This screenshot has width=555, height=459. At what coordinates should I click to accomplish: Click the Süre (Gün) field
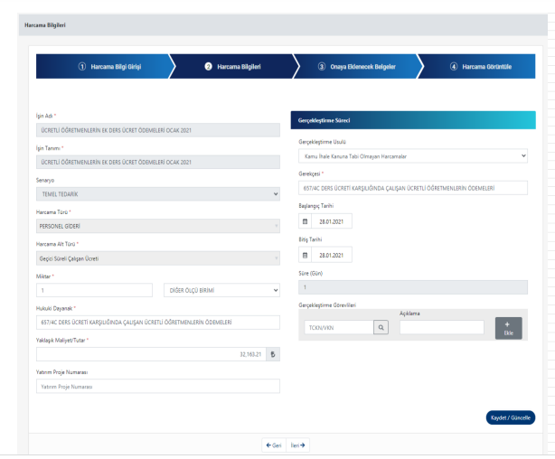413,287
